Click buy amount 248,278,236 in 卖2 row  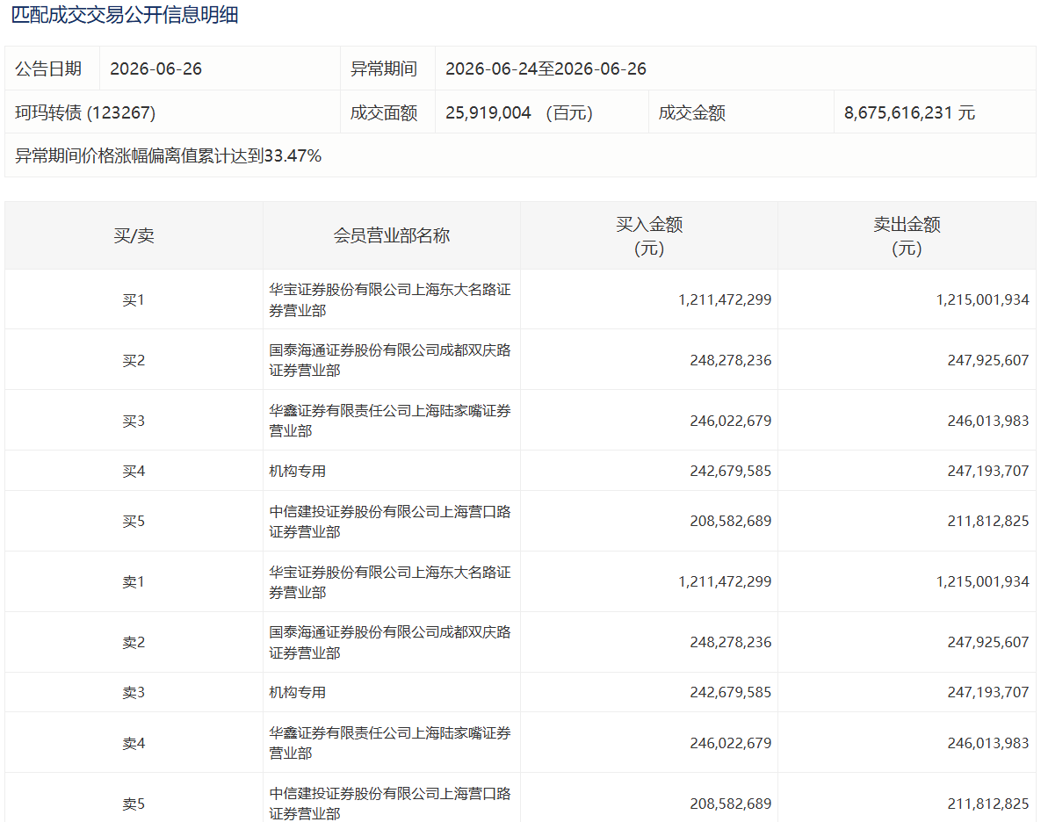(x=730, y=642)
